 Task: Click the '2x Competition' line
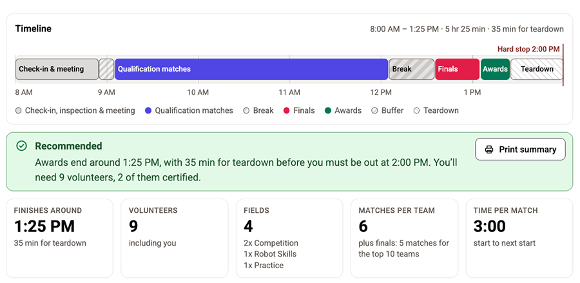click(x=271, y=244)
